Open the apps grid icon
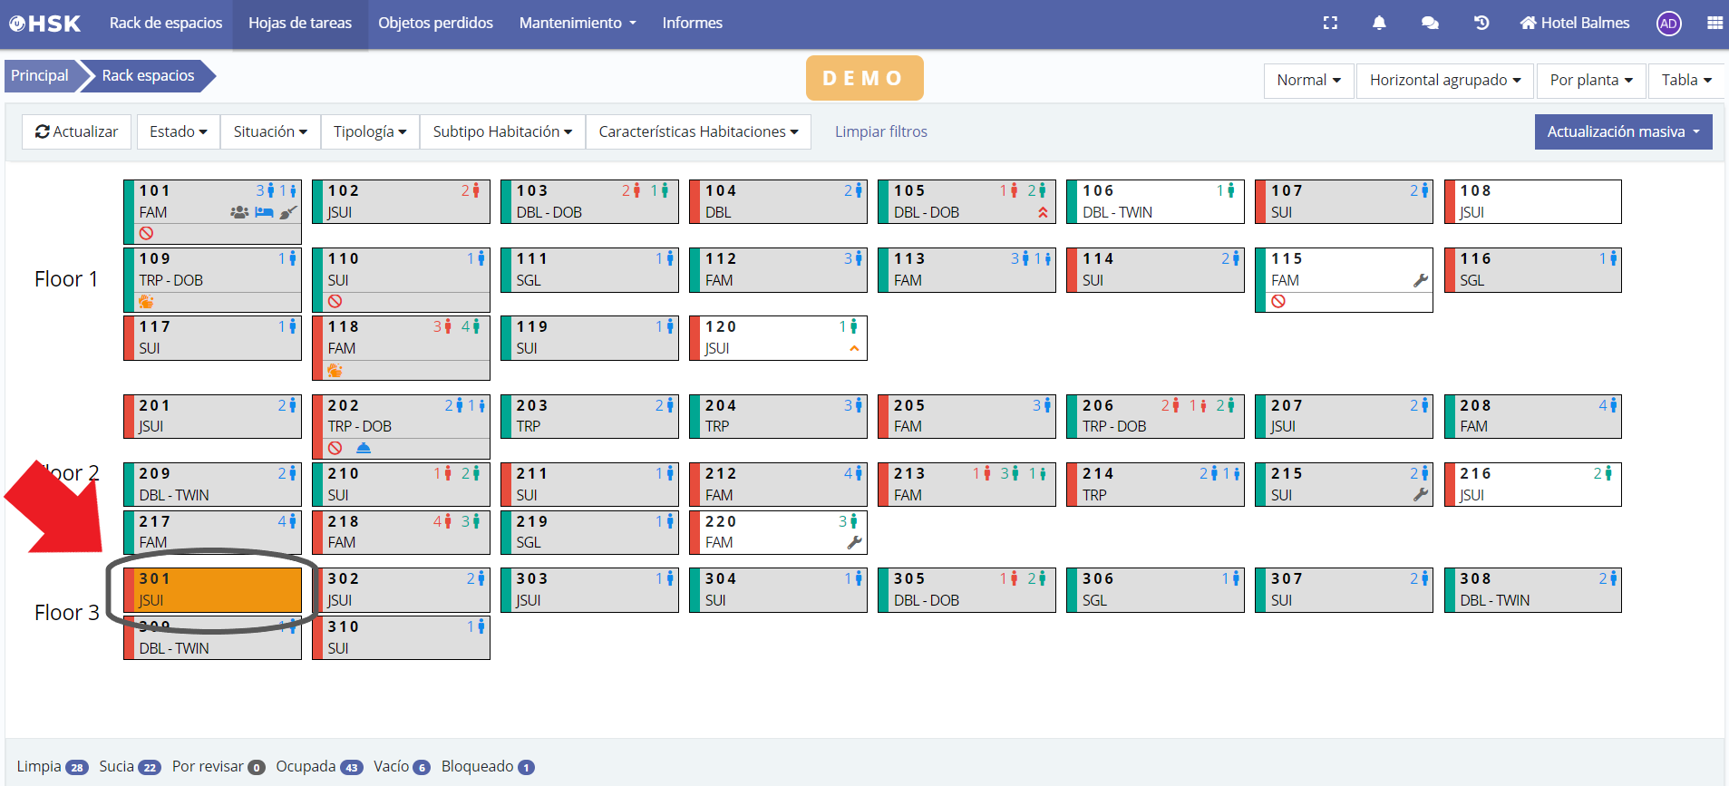The width and height of the screenshot is (1729, 786). coord(1714,24)
